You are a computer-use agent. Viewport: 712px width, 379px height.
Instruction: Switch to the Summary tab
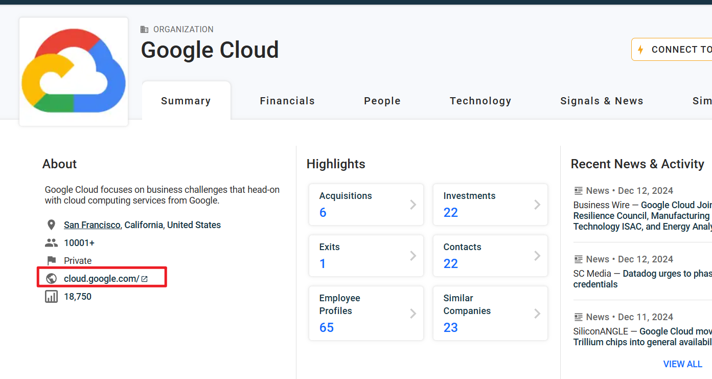click(186, 101)
